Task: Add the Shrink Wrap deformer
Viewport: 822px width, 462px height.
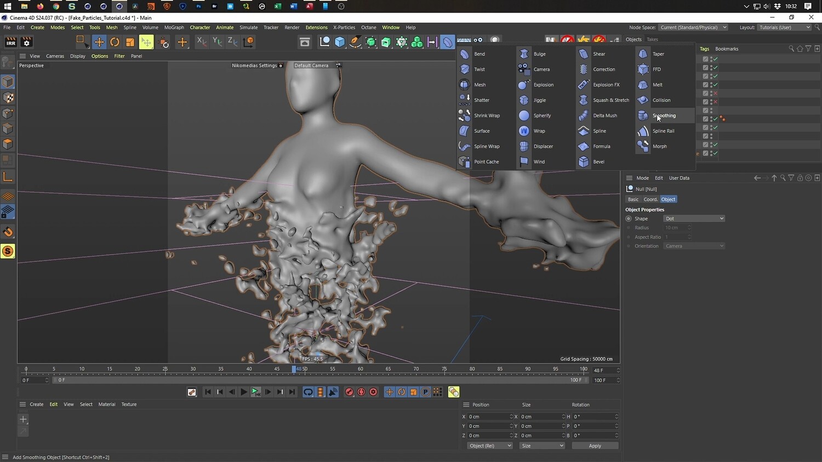Action: pyautogui.click(x=486, y=116)
